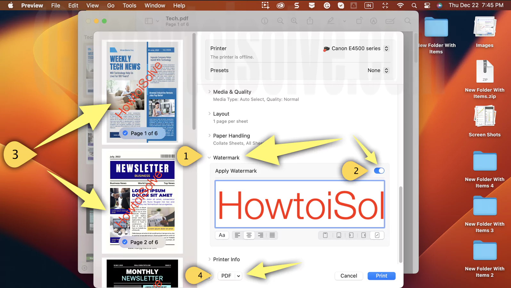Screen dimensions: 511x288
Task: Open the Edit menu
Action: click(73, 5)
